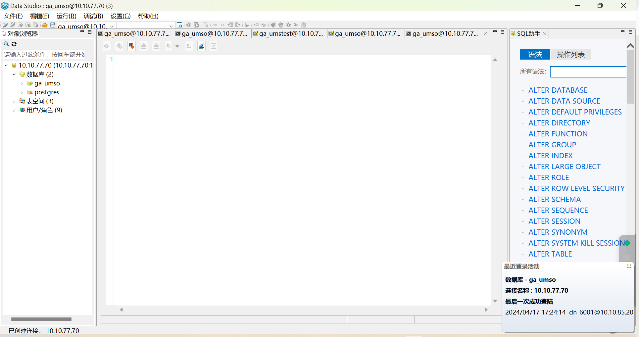
Task: Open the empty combo box in main toolbar
Action: pyautogui.click(x=146, y=25)
